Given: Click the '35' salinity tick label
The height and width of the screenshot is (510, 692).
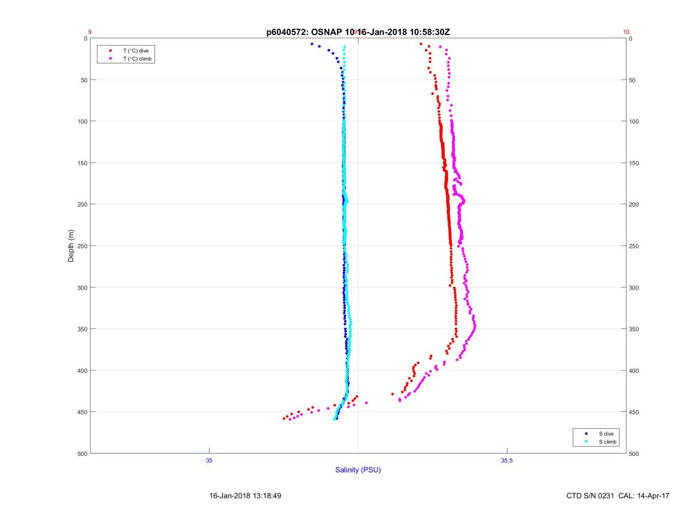Looking at the screenshot, I should click(x=209, y=460).
